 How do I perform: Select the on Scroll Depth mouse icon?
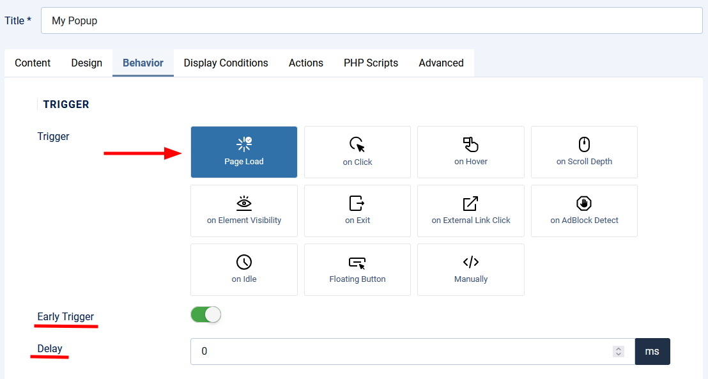[584, 144]
